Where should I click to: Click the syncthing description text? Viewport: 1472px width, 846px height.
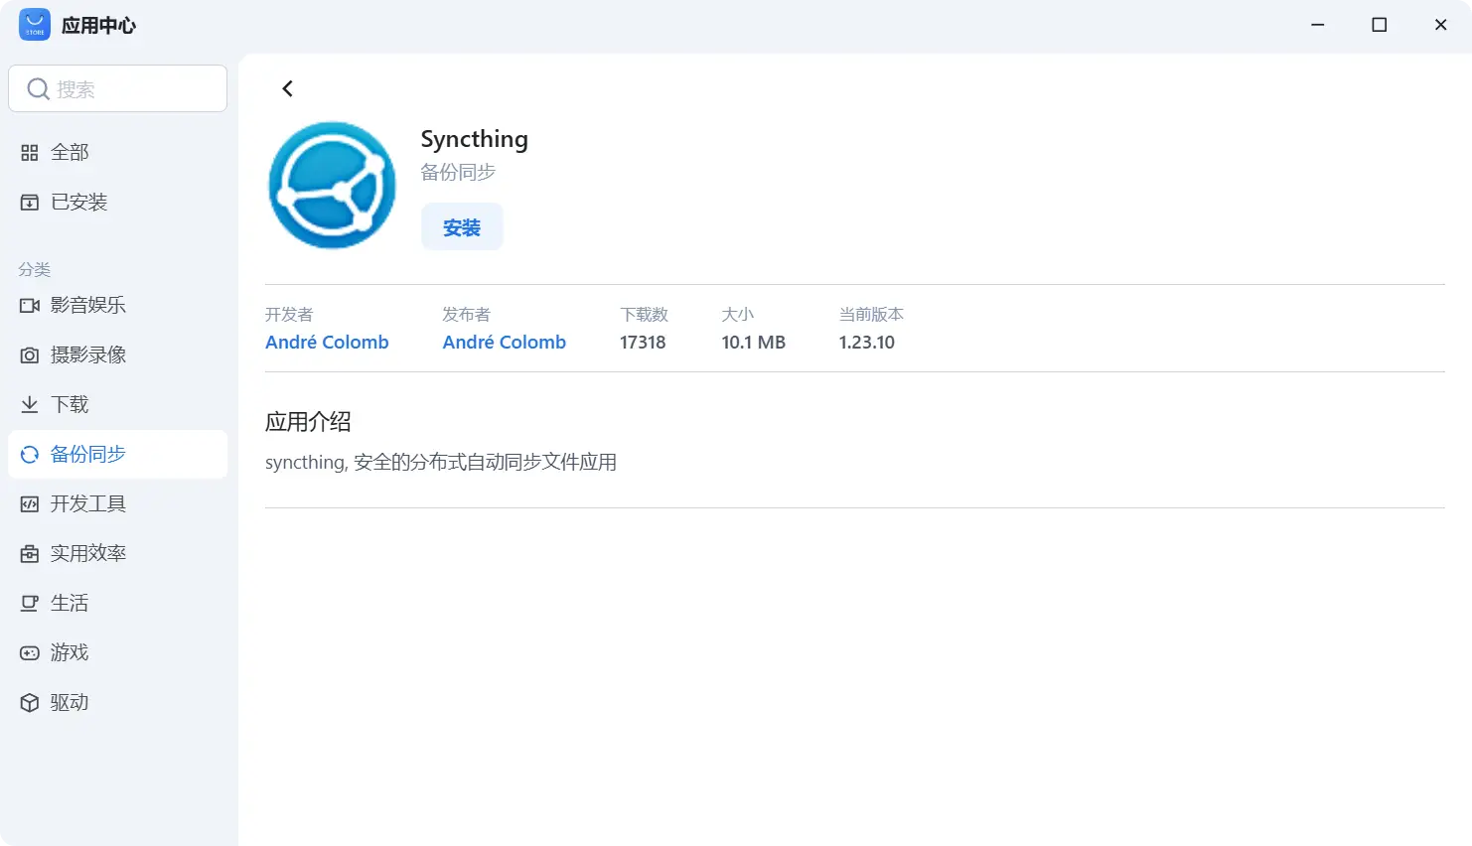[441, 462]
